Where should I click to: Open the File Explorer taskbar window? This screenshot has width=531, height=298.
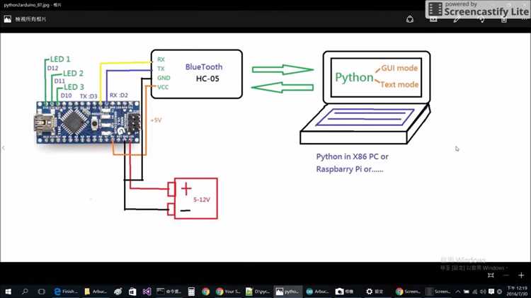pyautogui.click(x=96, y=292)
